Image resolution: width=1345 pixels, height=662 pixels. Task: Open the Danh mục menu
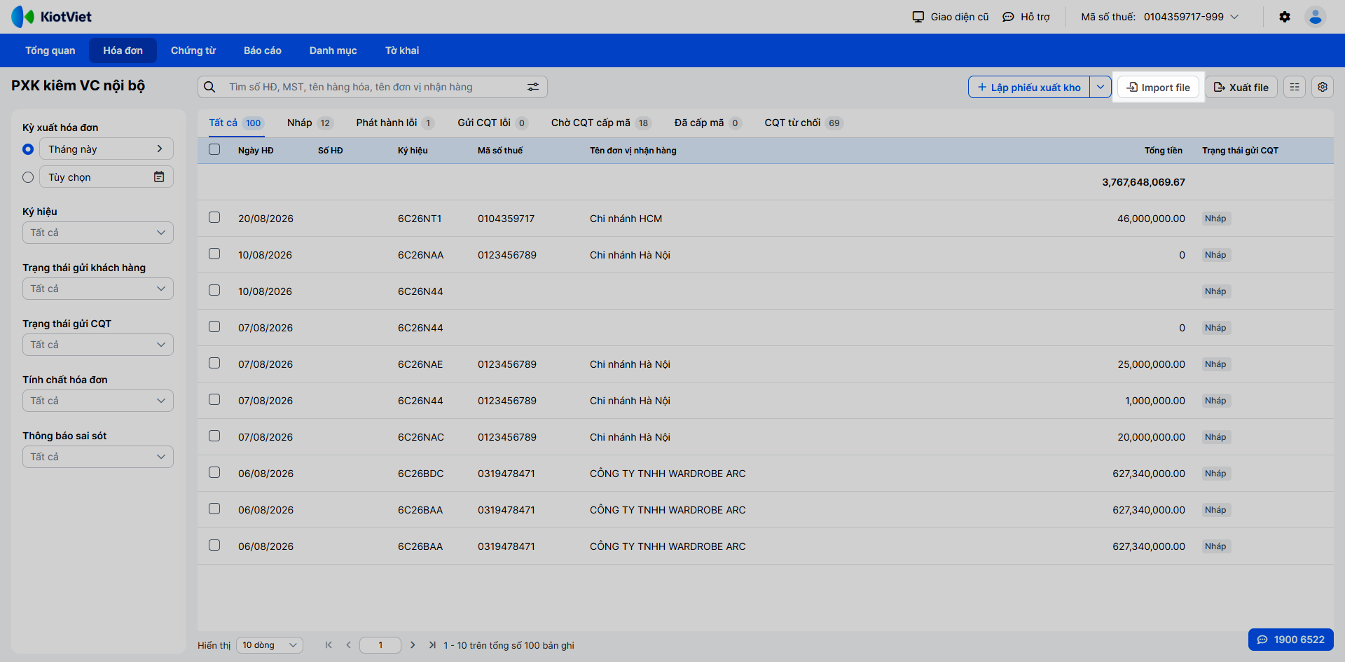tap(333, 50)
